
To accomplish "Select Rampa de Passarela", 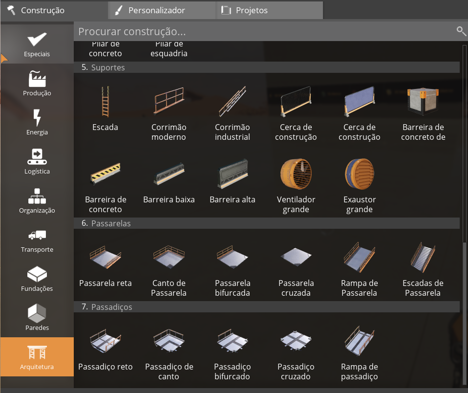I will tap(360, 269).
